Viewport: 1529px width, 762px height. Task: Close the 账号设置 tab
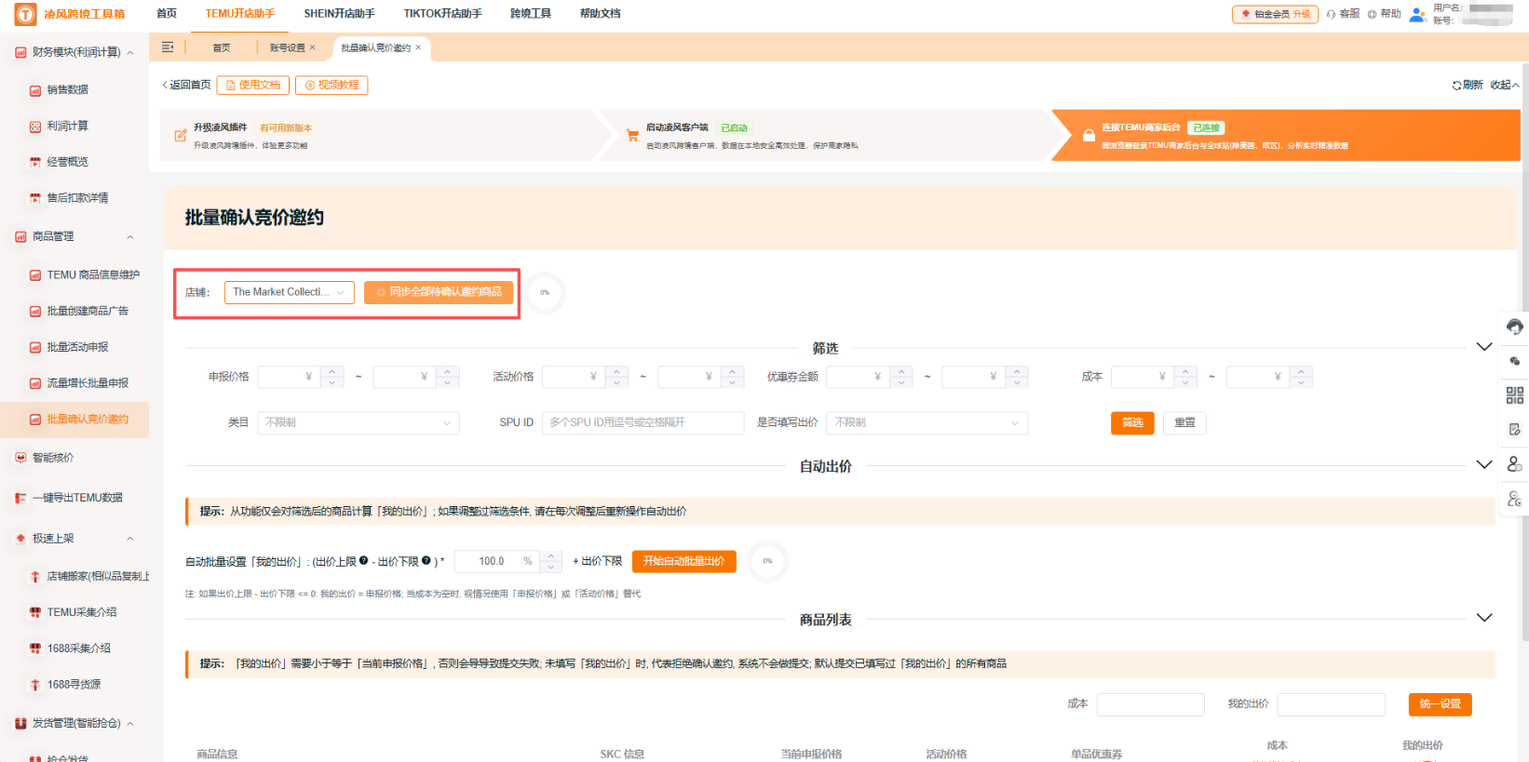pos(313,47)
